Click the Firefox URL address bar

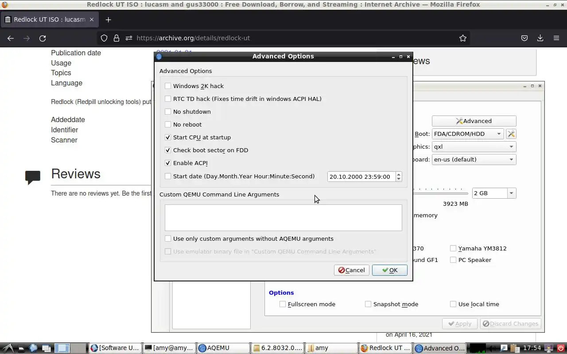[x=283, y=38]
